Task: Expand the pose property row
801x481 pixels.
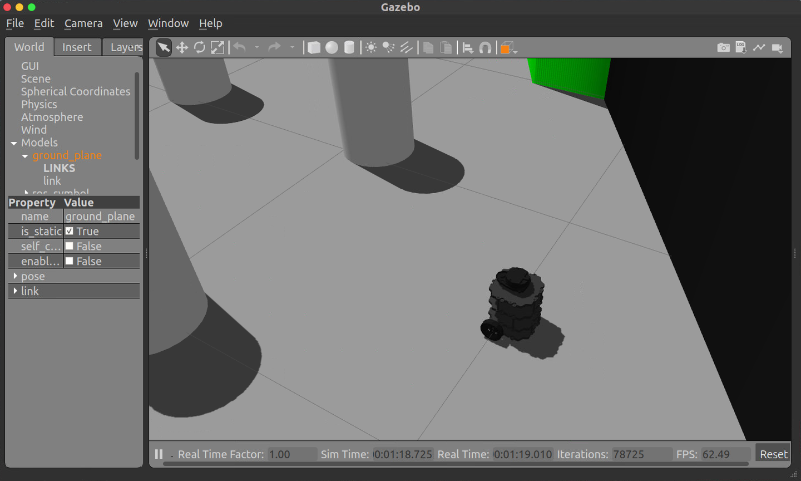Action: tap(15, 276)
